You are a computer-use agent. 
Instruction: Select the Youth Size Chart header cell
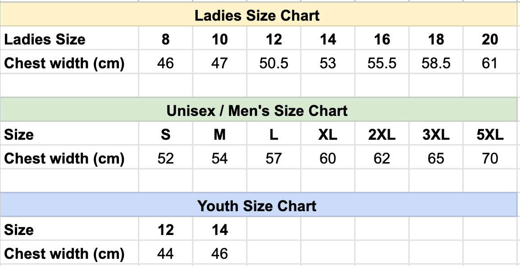click(257, 206)
